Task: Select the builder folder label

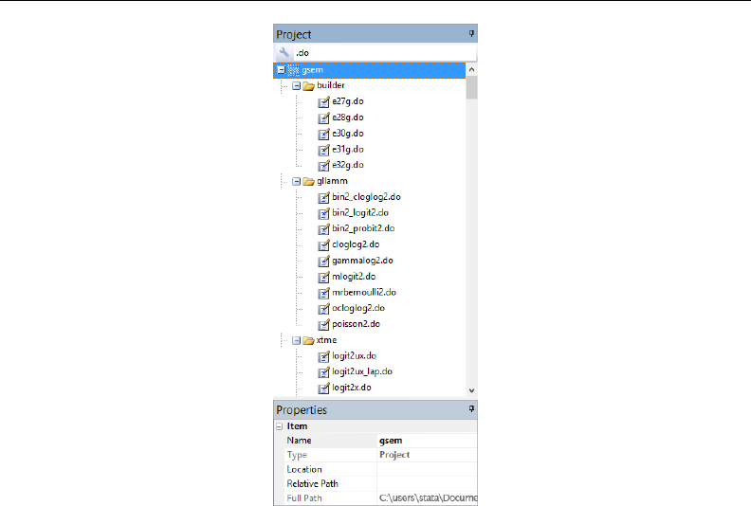Action: 331,85
